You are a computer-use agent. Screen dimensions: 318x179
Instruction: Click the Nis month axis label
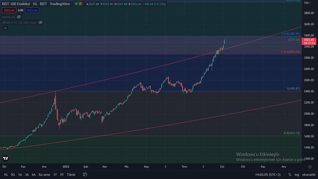tap(126, 167)
